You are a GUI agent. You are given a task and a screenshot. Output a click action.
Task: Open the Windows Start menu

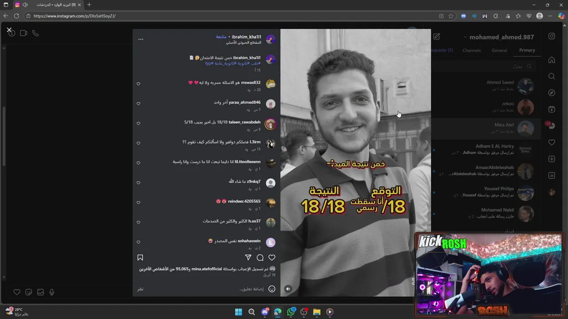click(x=238, y=312)
